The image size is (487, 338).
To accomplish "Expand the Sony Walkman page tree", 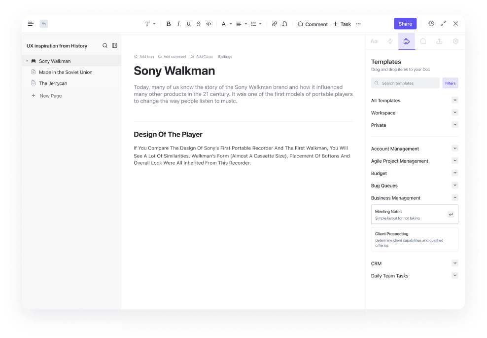I will 27,61.
